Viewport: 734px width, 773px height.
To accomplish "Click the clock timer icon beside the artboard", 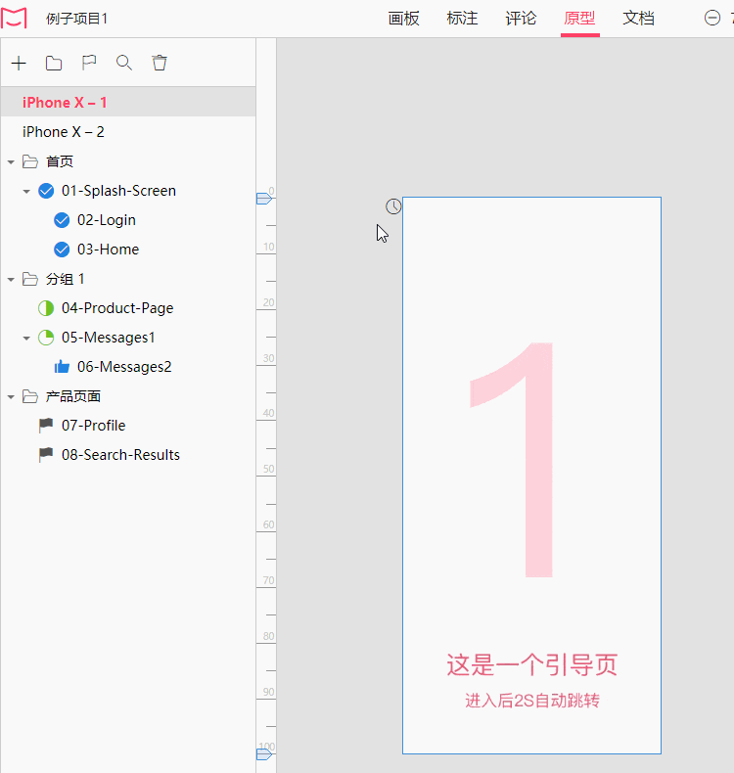I will tap(393, 206).
